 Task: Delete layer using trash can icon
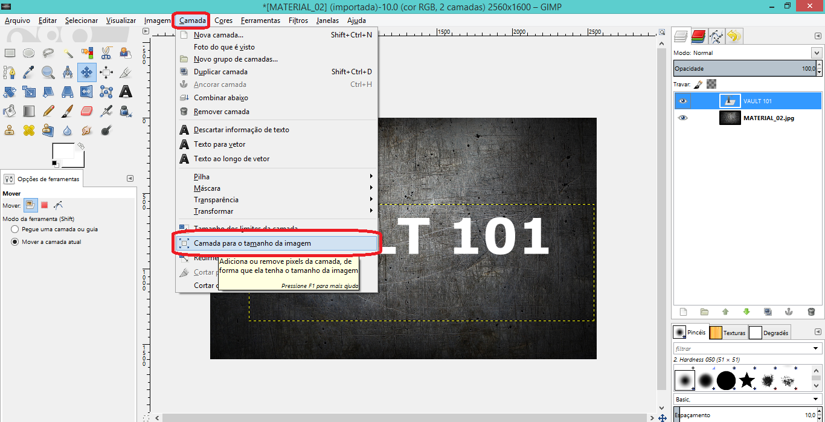pyautogui.click(x=811, y=312)
